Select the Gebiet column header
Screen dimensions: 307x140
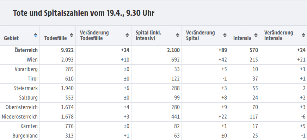[x=11, y=38]
